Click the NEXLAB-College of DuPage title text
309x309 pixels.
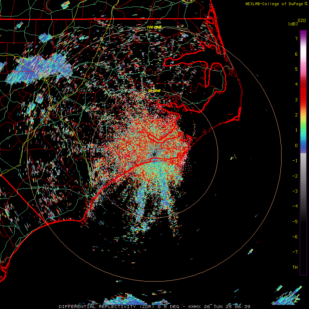[x=274, y=4]
